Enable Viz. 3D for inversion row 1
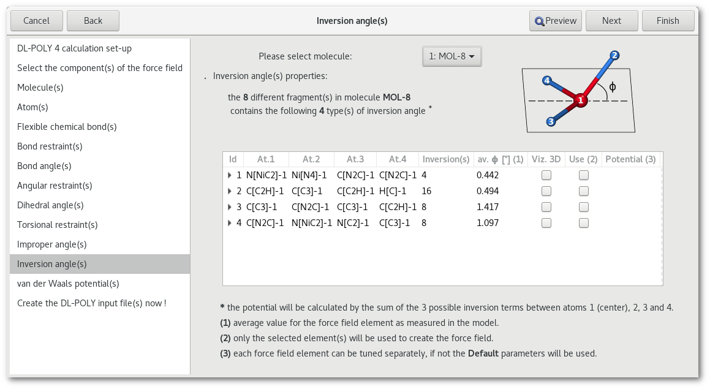This screenshot has width=710, height=389. click(546, 175)
